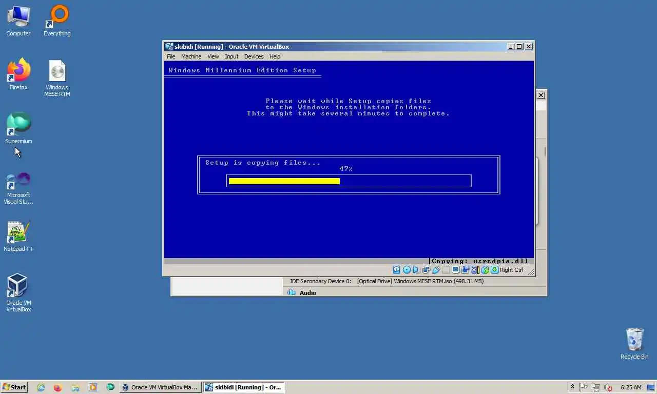
Task: Click the network adapters indicator in VM status bar
Action: [x=426, y=270]
